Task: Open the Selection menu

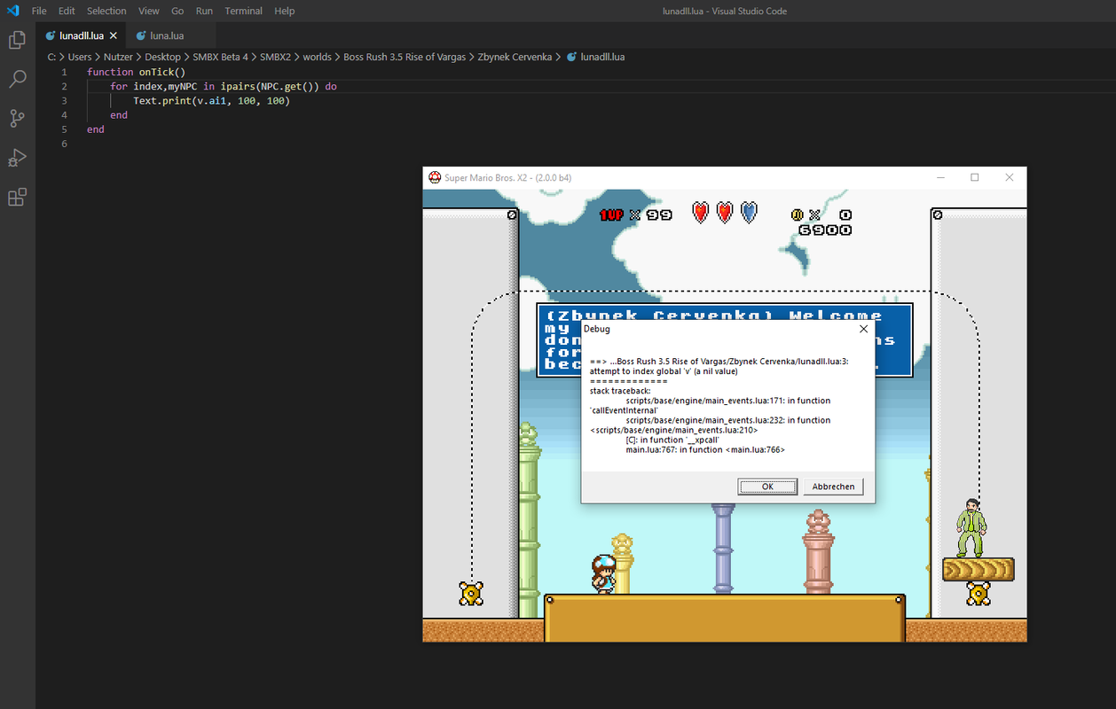Action: (x=106, y=11)
